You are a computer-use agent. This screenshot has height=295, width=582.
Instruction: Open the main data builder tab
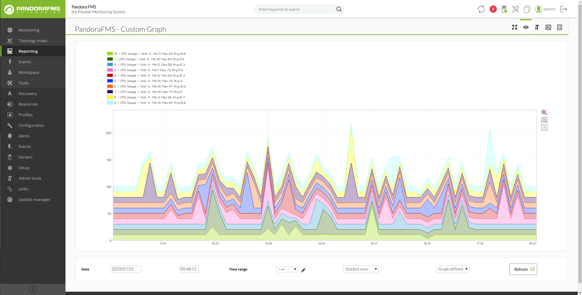pos(537,27)
